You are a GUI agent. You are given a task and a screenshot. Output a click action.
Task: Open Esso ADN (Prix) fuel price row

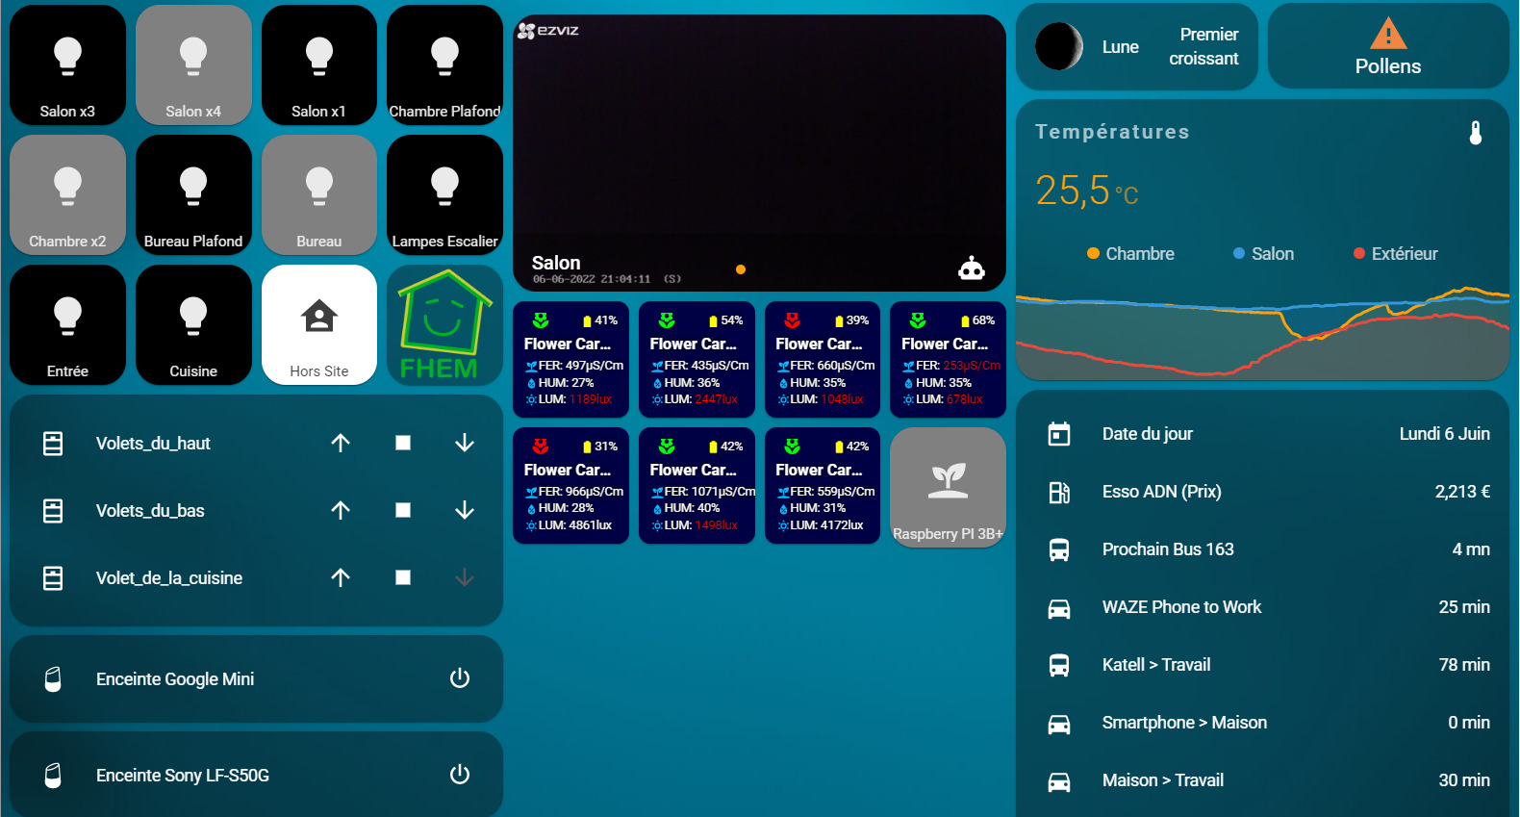pyautogui.click(x=1262, y=492)
